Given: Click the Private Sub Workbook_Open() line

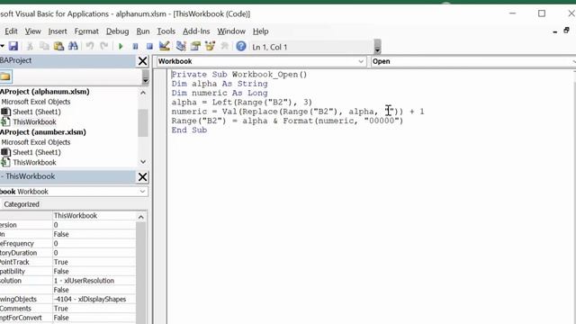Looking at the screenshot, I should coord(239,75).
